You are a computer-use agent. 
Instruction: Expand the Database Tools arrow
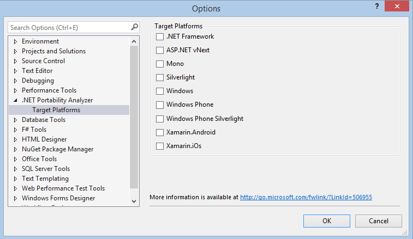click(15, 120)
